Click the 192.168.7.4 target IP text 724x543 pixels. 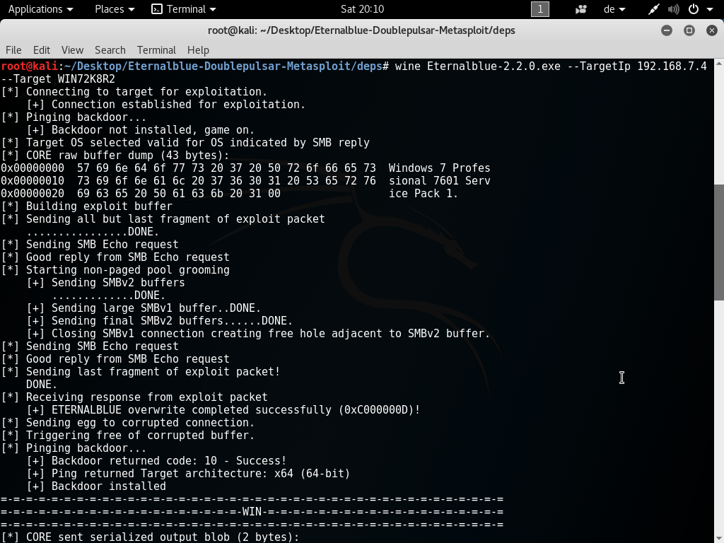coord(672,66)
